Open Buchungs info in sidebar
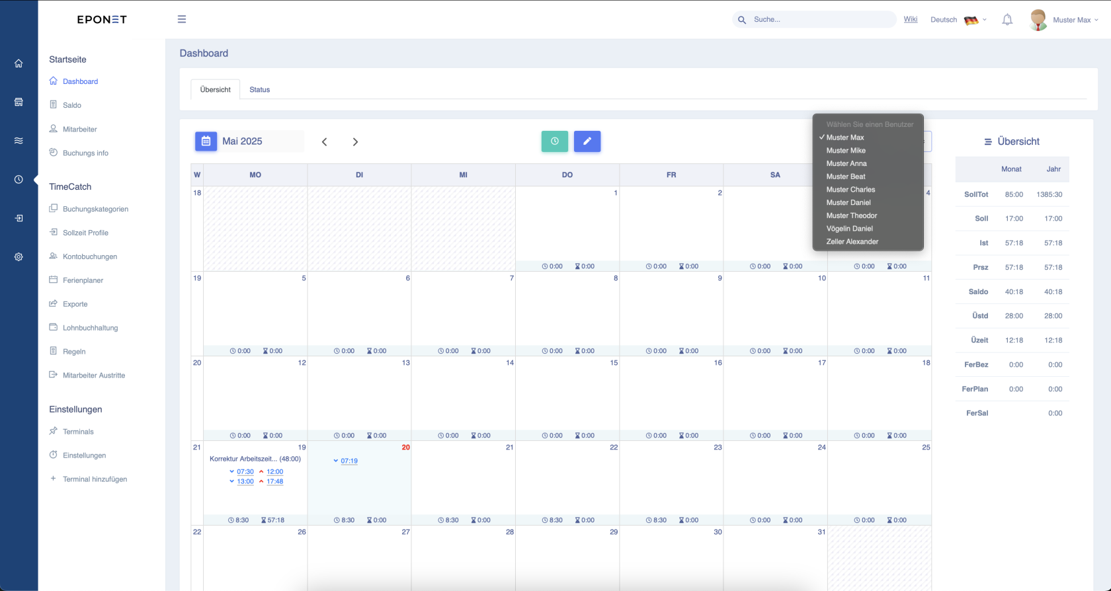 [85, 153]
